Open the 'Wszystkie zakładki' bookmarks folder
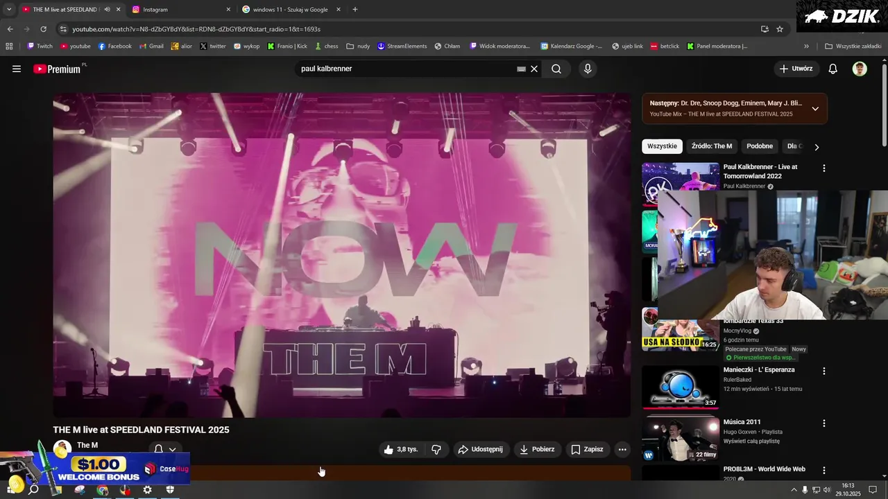Viewport: 888px width, 499px height. [x=853, y=46]
